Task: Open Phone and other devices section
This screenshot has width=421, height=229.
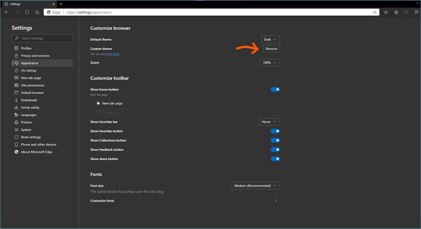Action: (43, 144)
